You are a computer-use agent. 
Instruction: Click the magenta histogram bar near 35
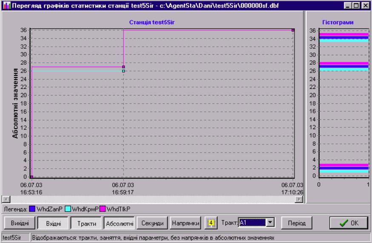pyautogui.click(x=344, y=34)
